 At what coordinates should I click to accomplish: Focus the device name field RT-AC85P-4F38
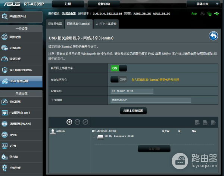[132, 91]
